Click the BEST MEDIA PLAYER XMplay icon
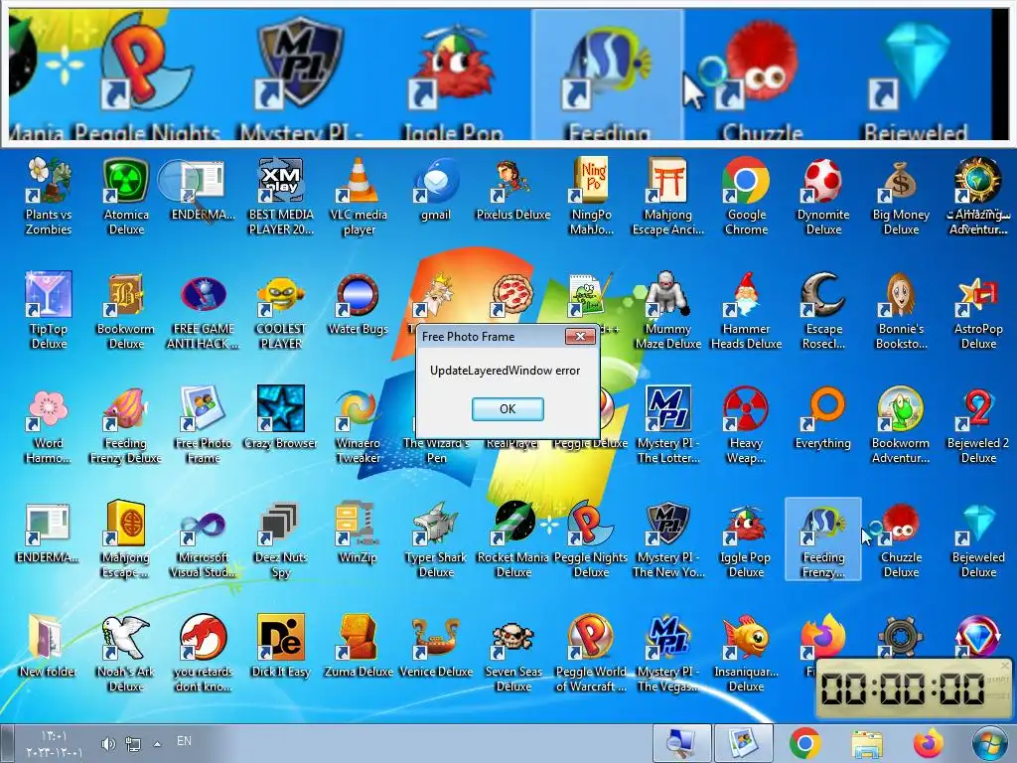The height and width of the screenshot is (763, 1017). pyautogui.click(x=280, y=197)
